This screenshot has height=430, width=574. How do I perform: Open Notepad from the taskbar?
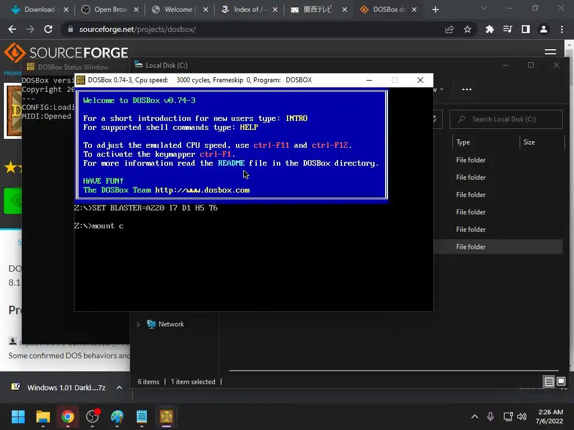142,416
